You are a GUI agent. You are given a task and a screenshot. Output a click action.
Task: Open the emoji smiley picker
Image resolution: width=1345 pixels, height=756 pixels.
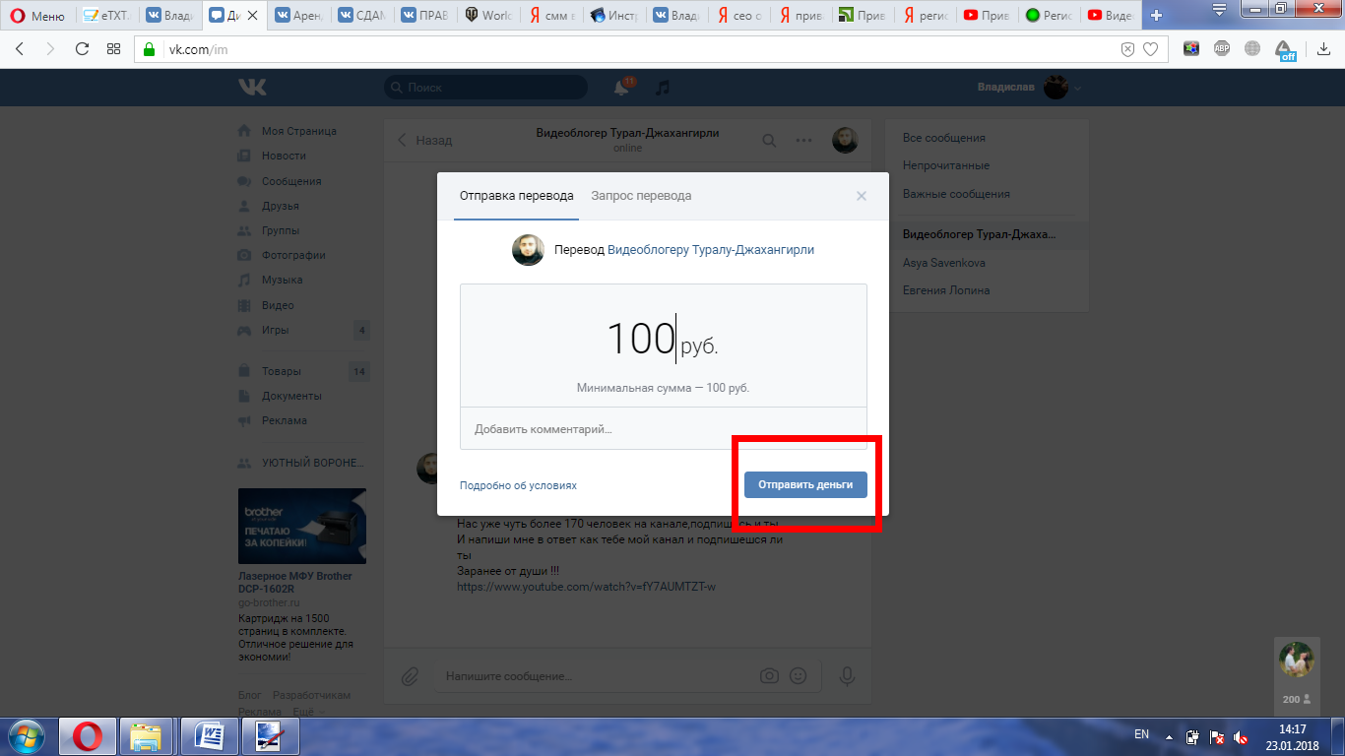click(799, 676)
